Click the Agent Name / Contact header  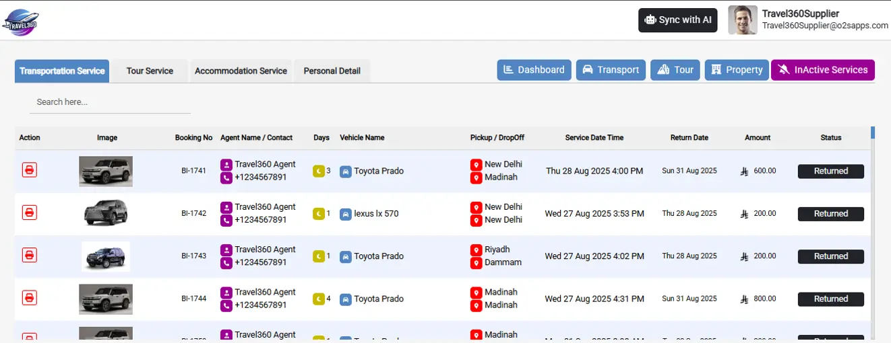click(x=256, y=137)
